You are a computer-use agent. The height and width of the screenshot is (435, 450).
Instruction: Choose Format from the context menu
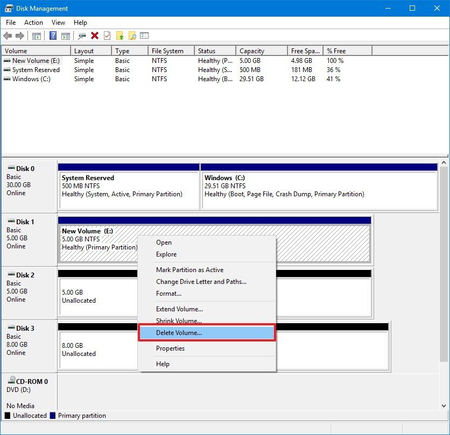click(x=168, y=293)
